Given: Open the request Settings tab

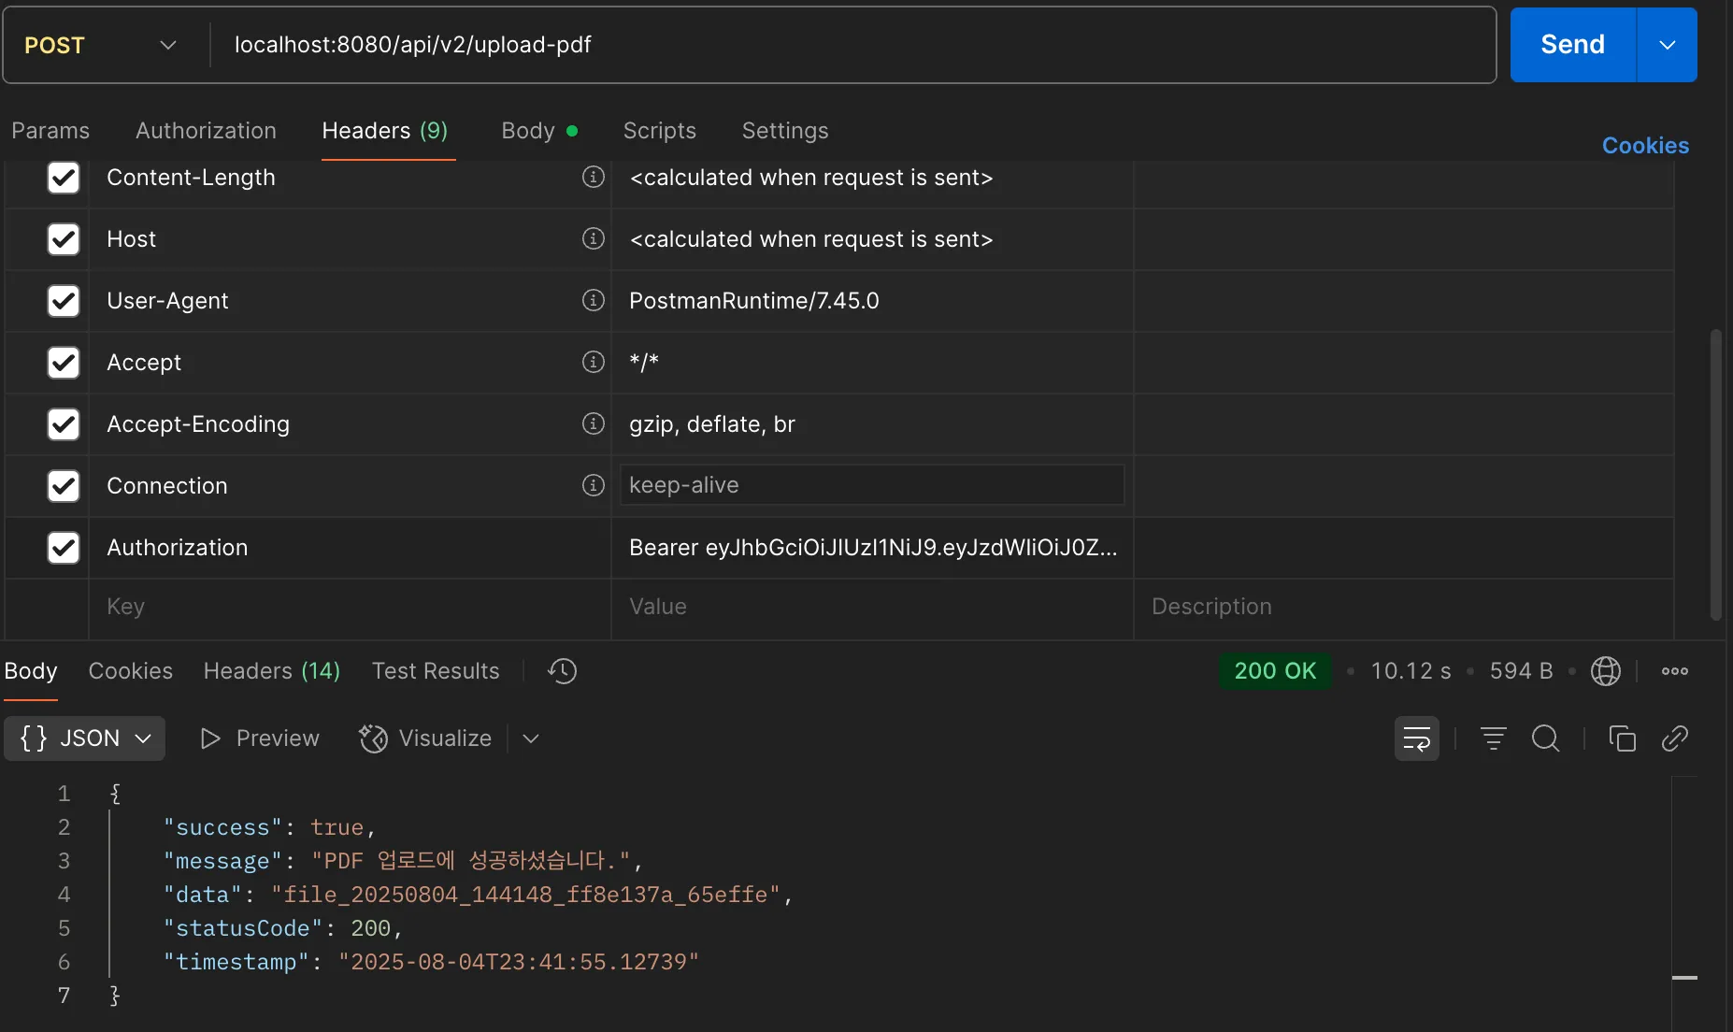Looking at the screenshot, I should tap(785, 131).
